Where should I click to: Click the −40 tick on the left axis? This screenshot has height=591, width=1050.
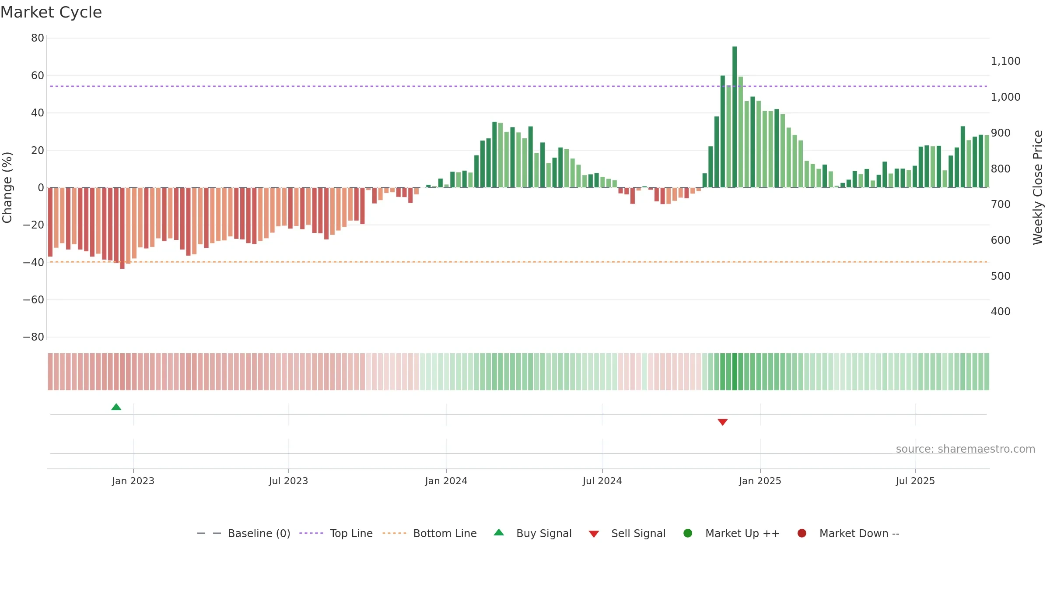[x=34, y=263]
